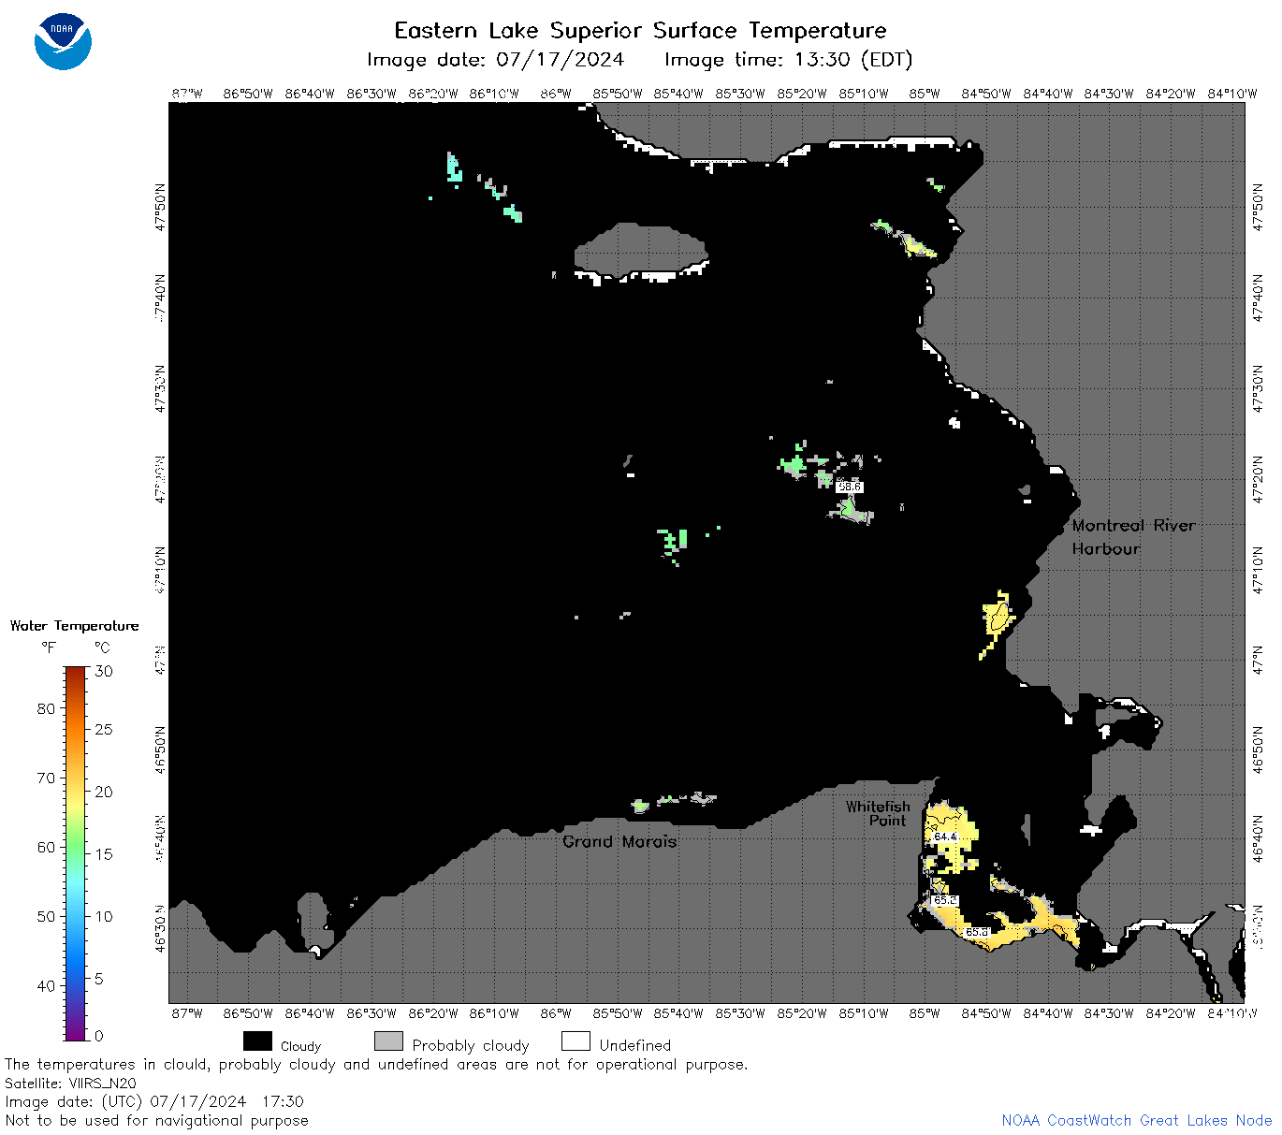The height and width of the screenshot is (1135, 1282).
Task: Select the "Not to be used for navigational purpose" line
Action: (x=156, y=1120)
